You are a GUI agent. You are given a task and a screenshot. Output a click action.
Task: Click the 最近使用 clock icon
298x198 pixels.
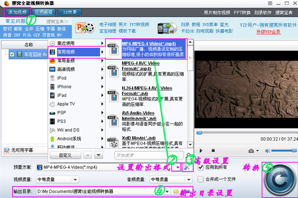(x=52, y=44)
